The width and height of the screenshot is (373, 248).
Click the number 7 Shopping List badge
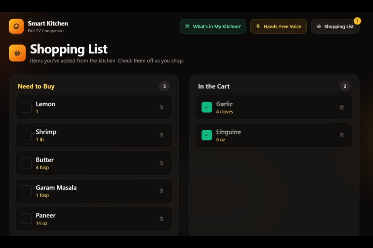pos(357,21)
